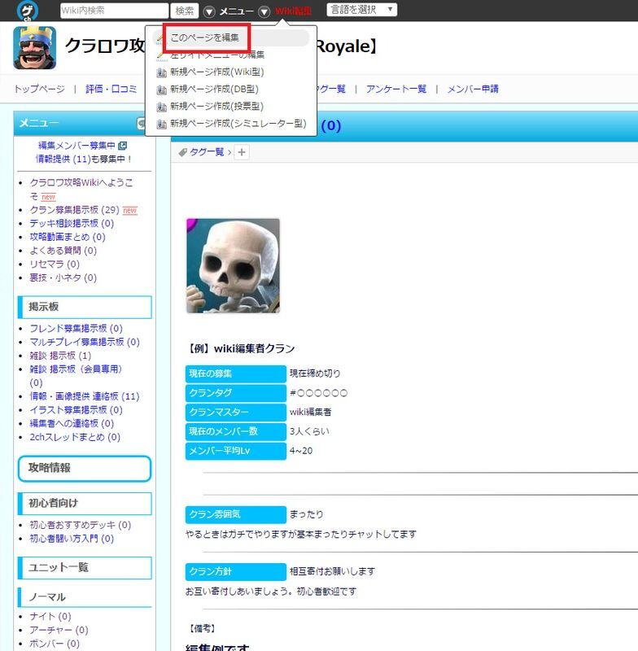638x651 pixels.
Task: Click the page icon beside 新規ページ作成(Wiki型)
Action: (x=161, y=72)
